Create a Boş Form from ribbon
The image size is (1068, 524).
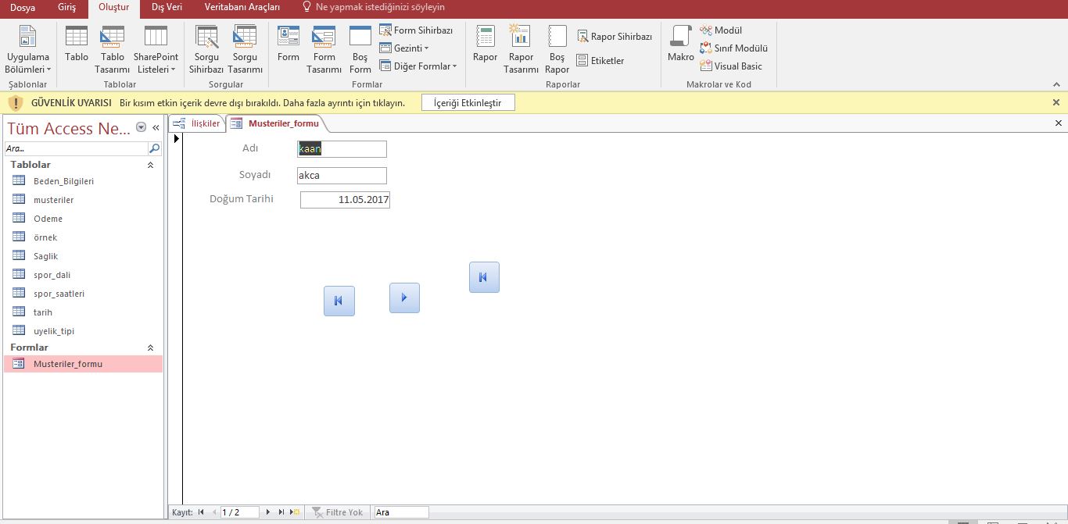click(x=360, y=50)
